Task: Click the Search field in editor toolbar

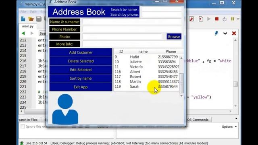Action: 42,33
